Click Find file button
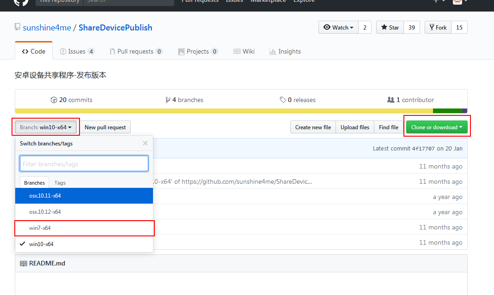Image resolution: width=494 pixels, height=295 pixels. point(389,127)
